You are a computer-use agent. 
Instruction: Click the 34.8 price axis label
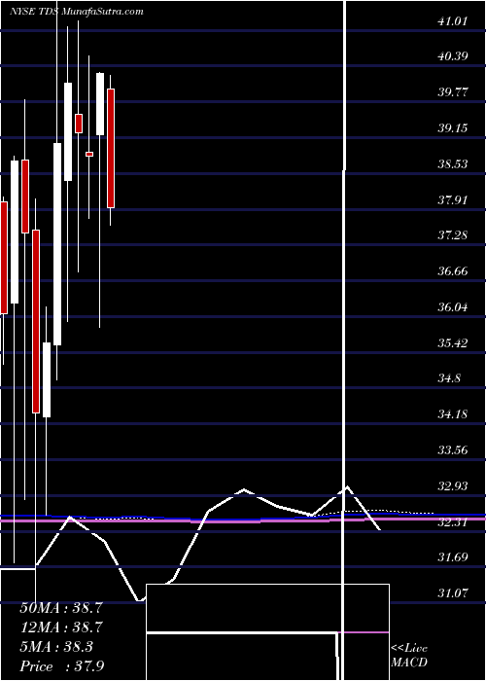(449, 378)
